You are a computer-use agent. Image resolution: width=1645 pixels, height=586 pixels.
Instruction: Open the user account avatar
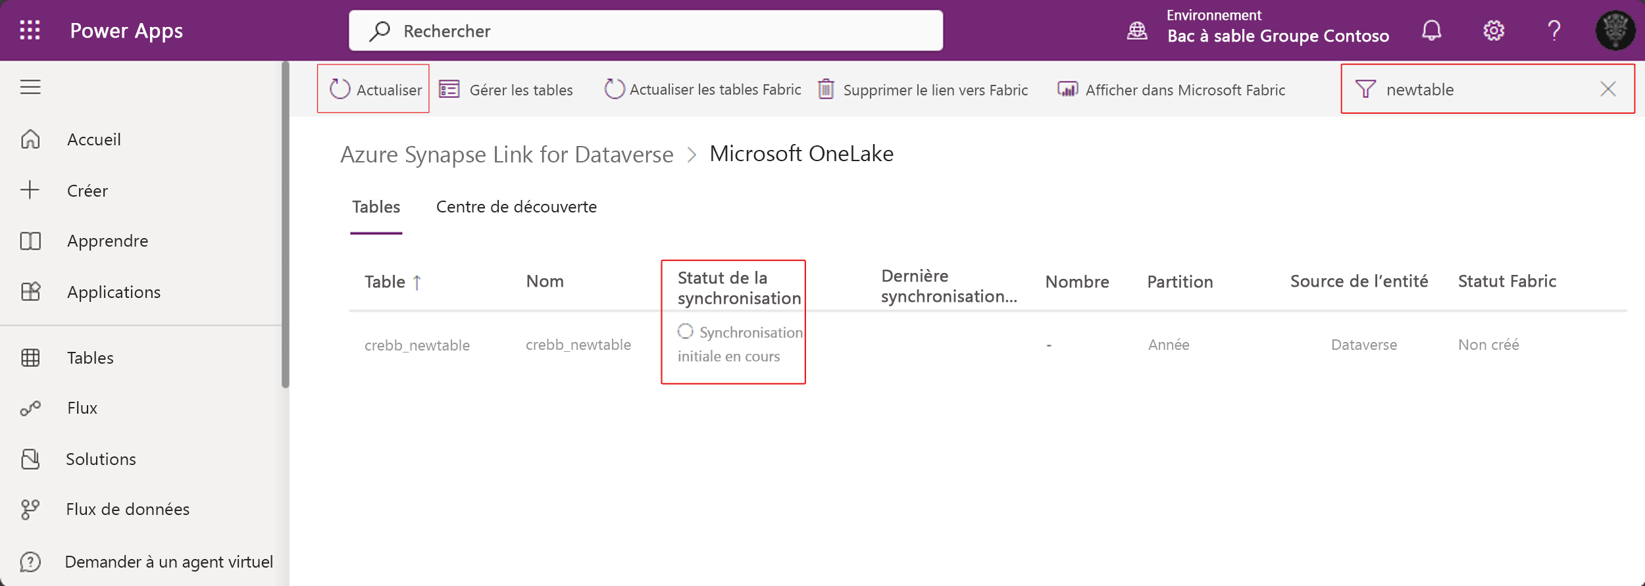click(1615, 30)
